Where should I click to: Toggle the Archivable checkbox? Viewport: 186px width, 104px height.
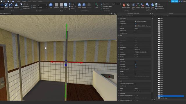tap(135, 64)
